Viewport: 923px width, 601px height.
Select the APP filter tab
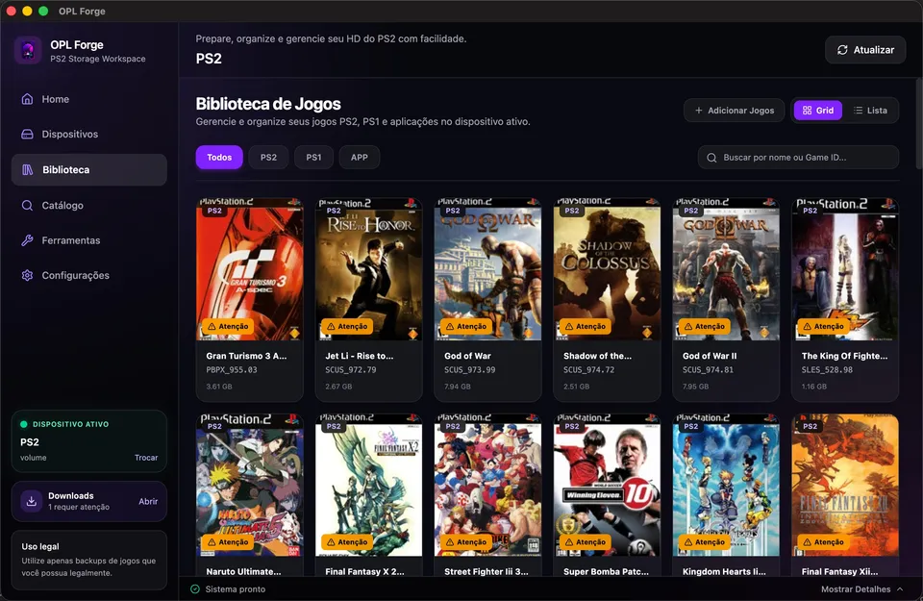click(x=359, y=157)
